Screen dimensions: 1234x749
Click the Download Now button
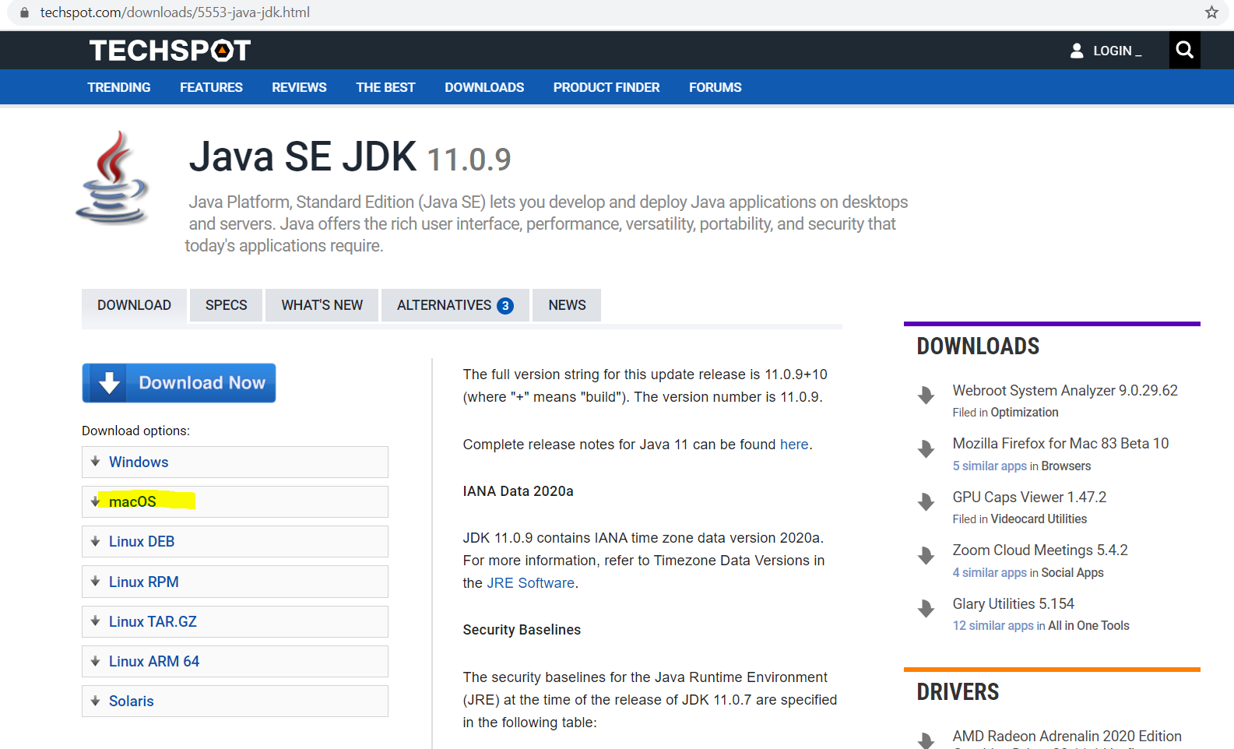coord(179,383)
